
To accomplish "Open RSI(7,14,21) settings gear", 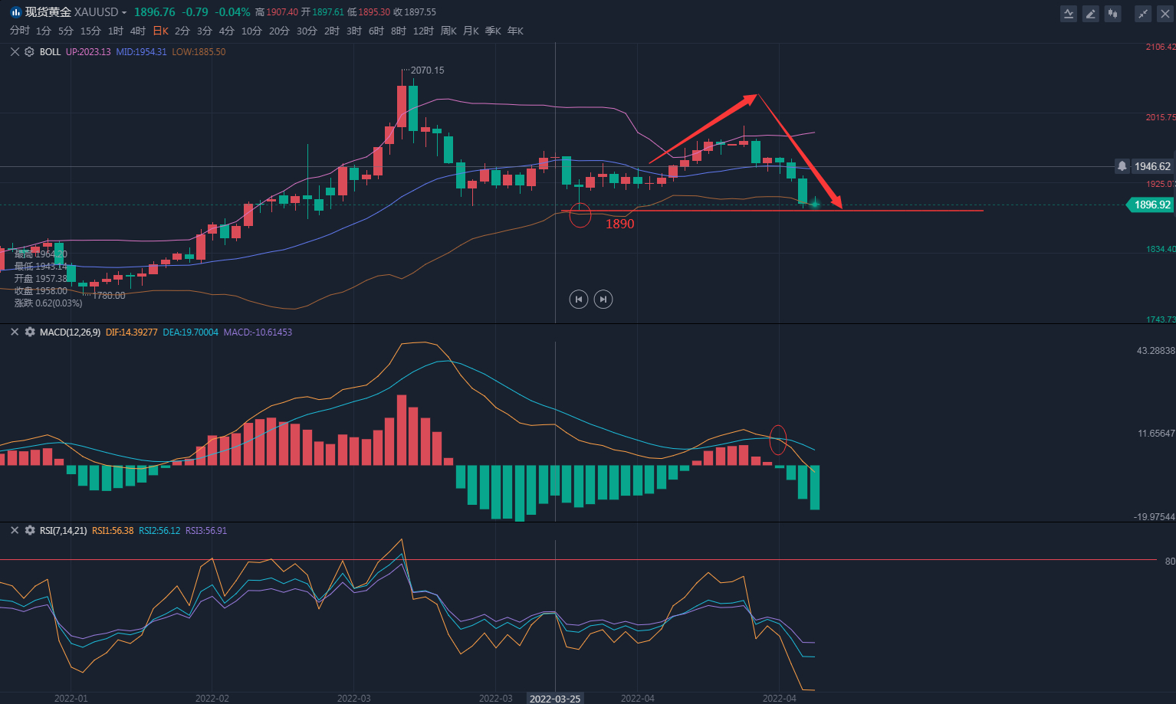I will 30,530.
